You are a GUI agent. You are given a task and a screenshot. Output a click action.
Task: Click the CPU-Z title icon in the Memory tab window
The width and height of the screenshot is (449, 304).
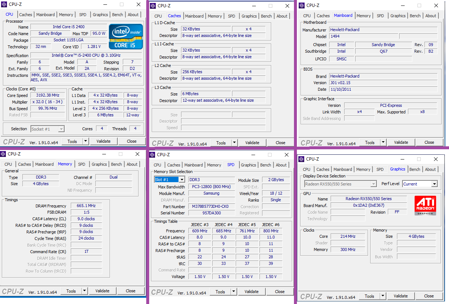(x=3, y=154)
